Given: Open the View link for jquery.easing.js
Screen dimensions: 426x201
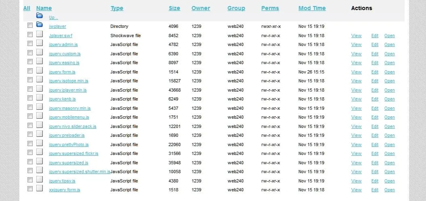Looking at the screenshot, I should pyautogui.click(x=356, y=63).
